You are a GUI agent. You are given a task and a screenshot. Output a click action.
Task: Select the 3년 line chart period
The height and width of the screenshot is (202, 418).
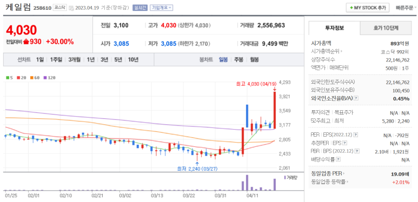pos(104,59)
